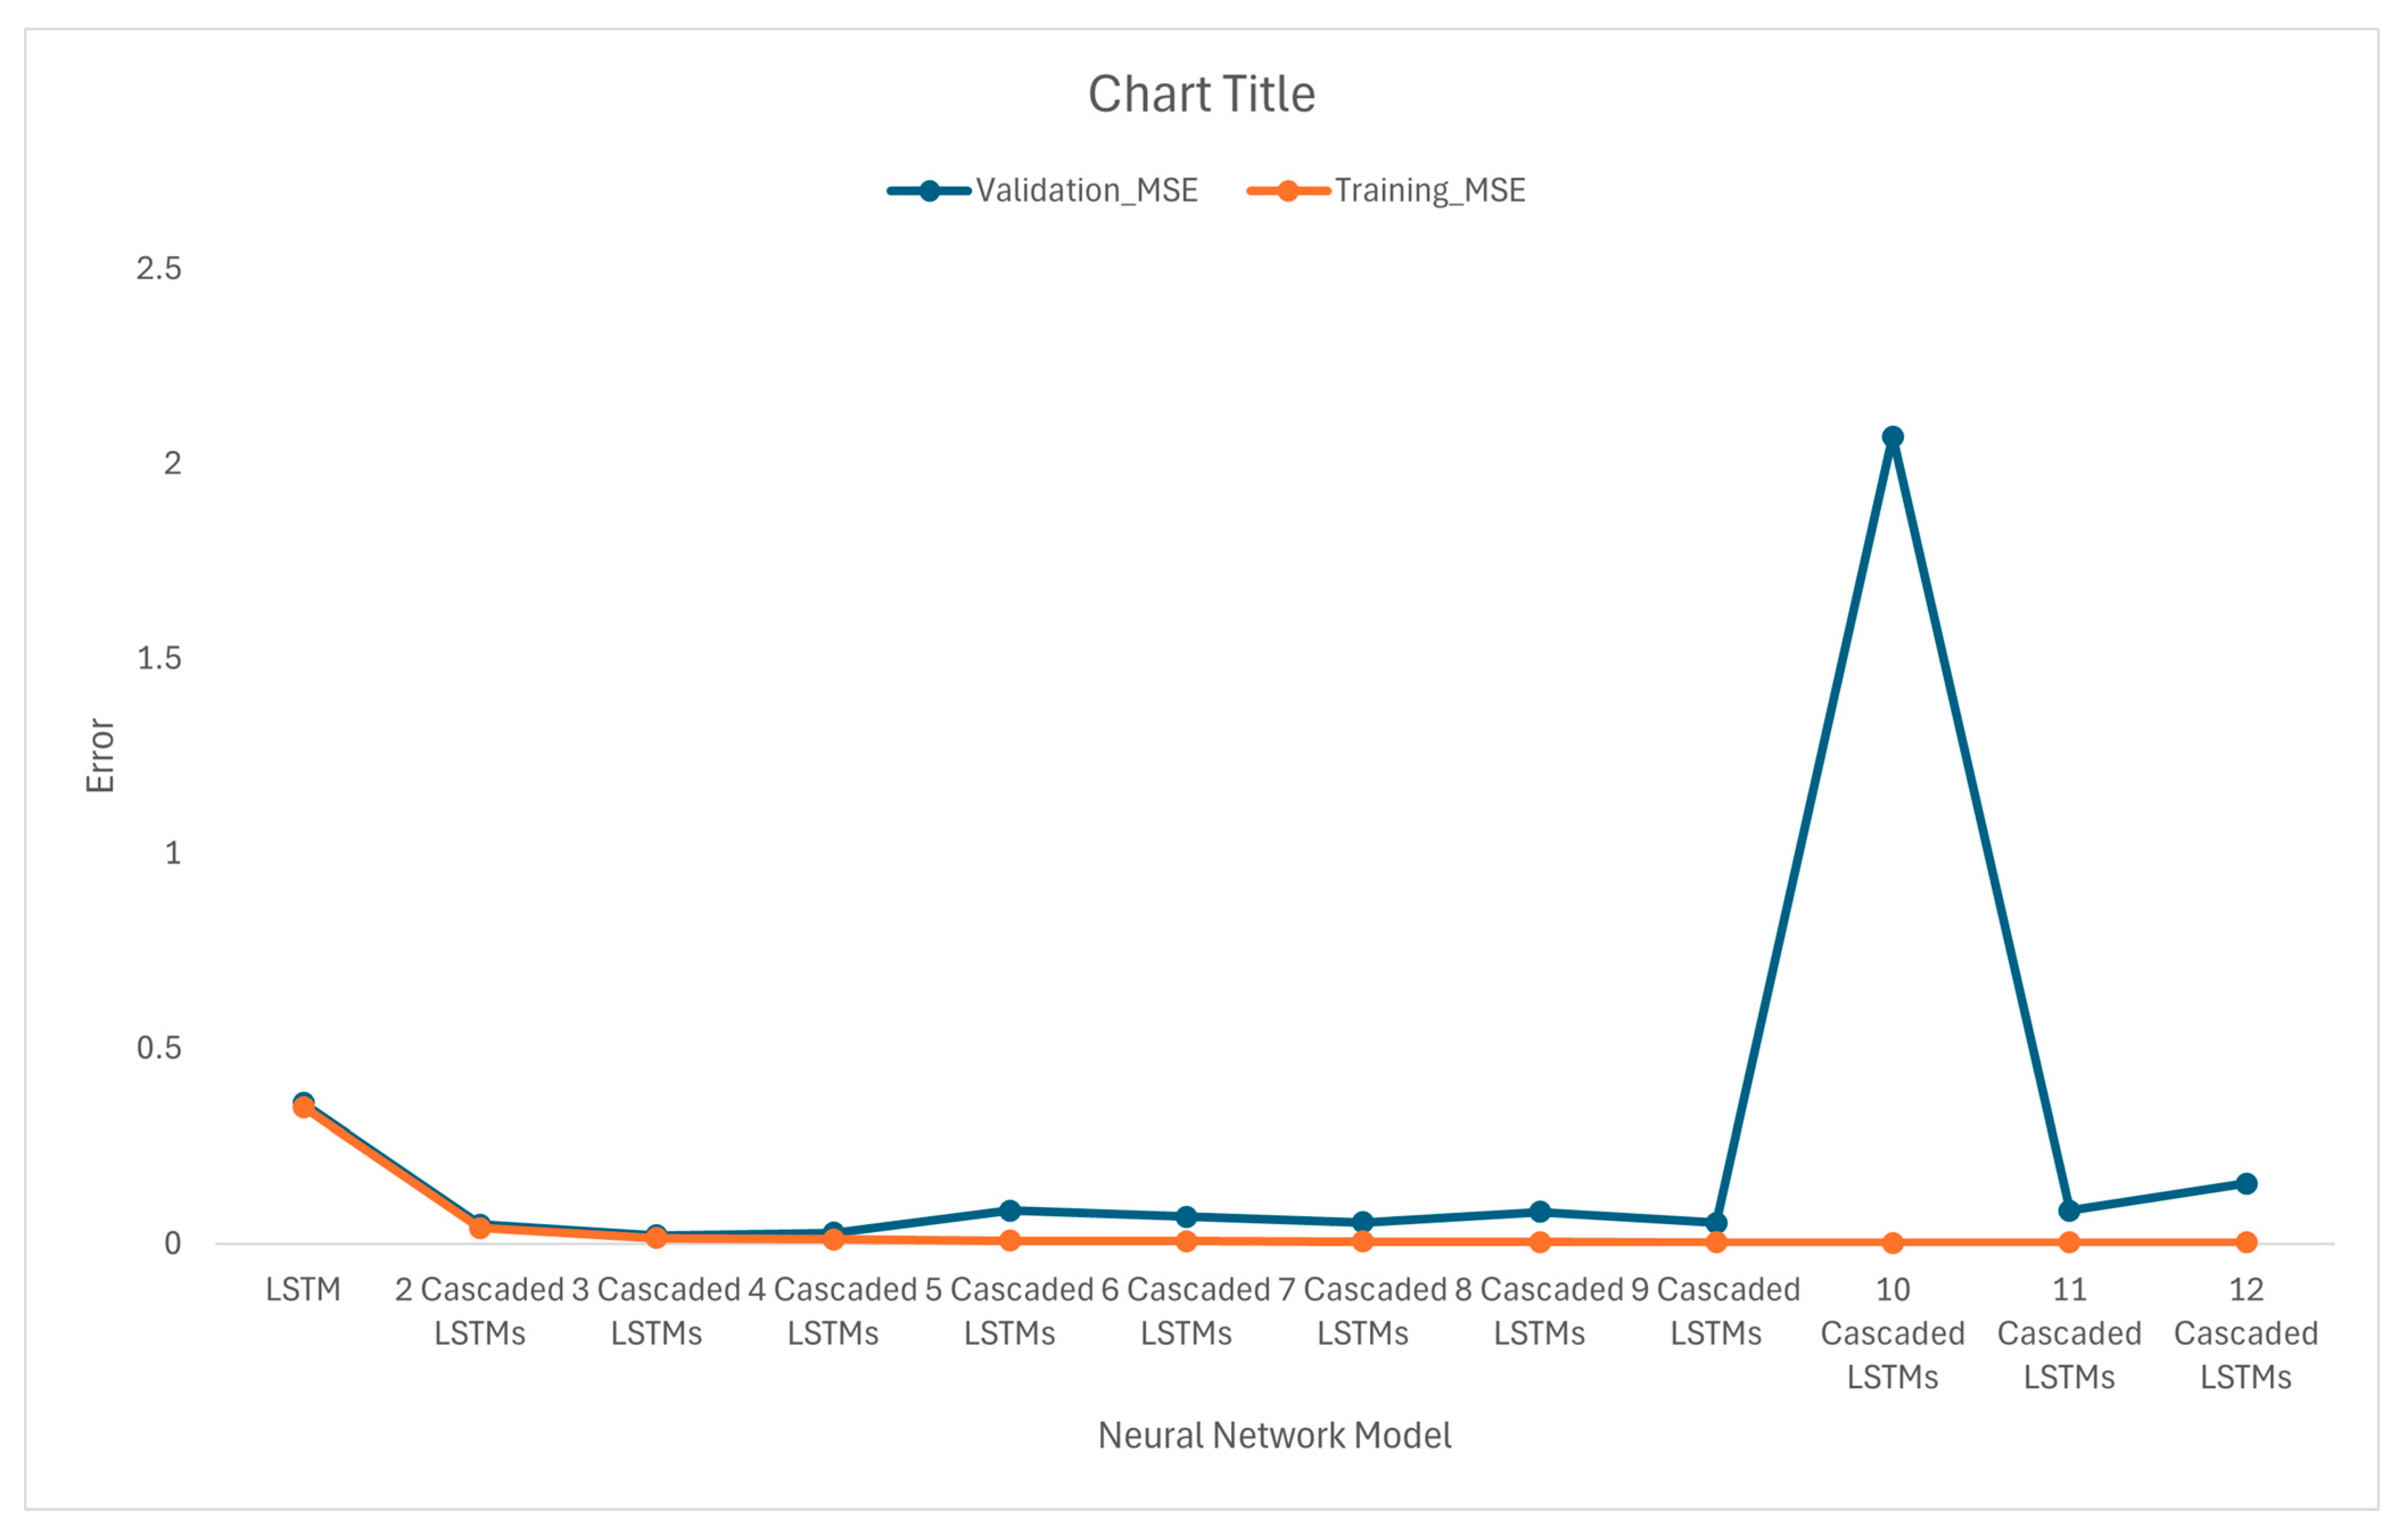Click the blue marker at 5 Cascaded LSTMs
2402x1540 pixels.
click(1010, 1210)
